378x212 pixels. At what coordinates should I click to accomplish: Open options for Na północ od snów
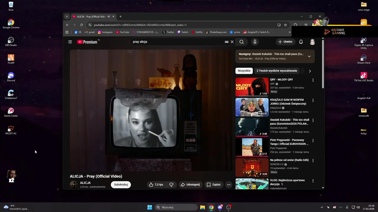pos(313,161)
